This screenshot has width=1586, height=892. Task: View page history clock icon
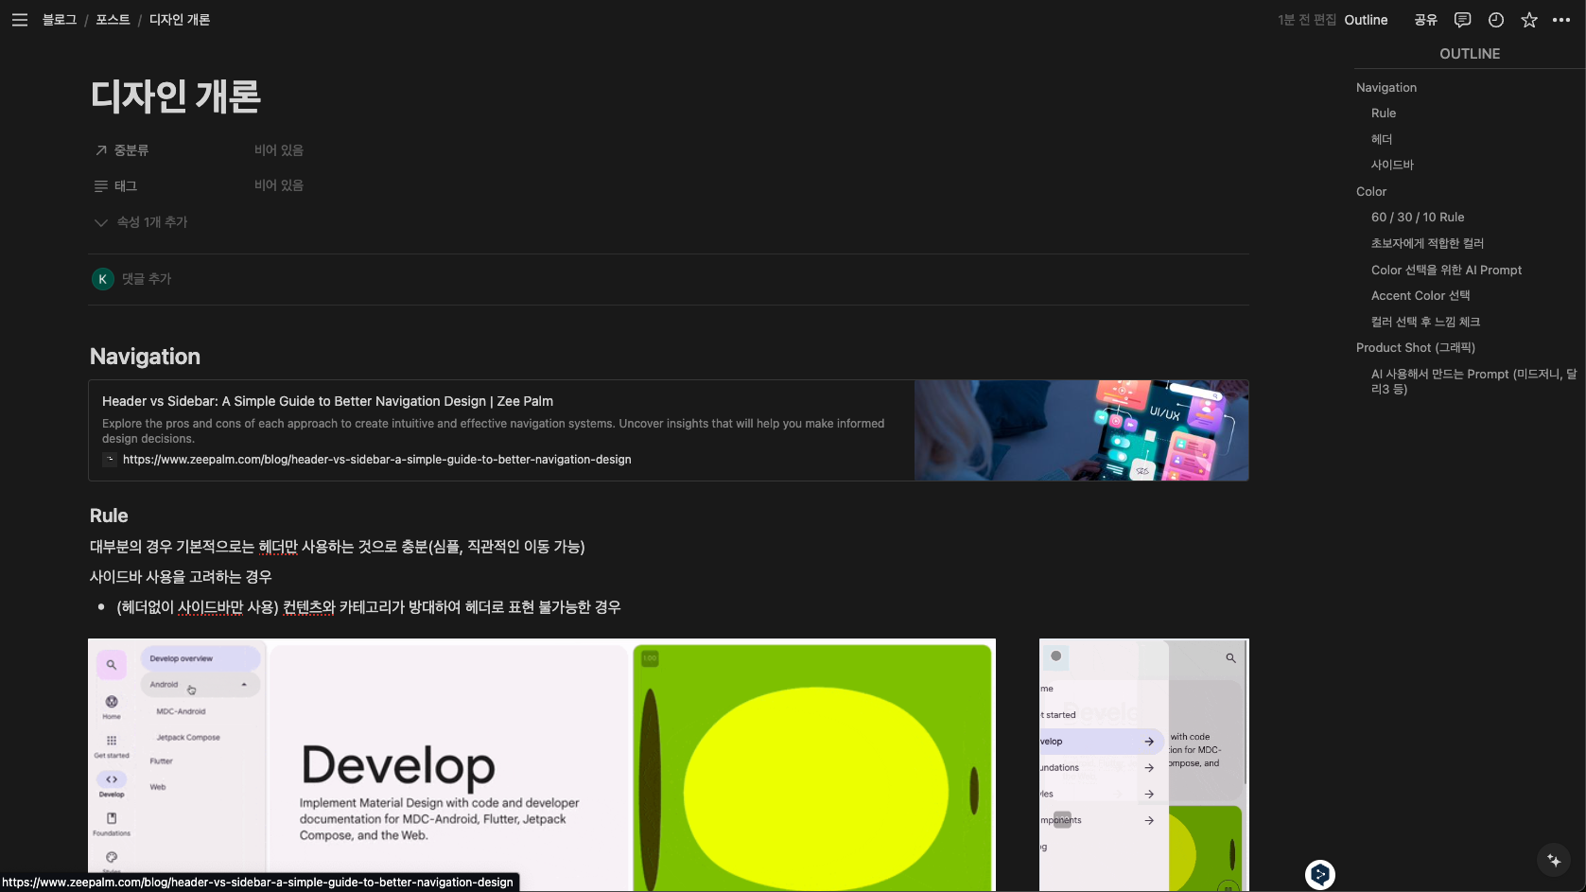(1496, 20)
